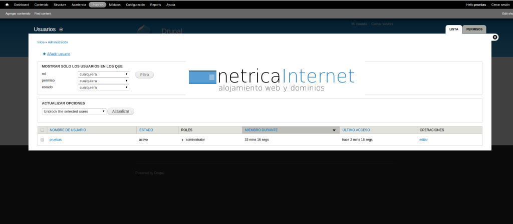Click the dimmed Cerrar sesión link behind overlay

pyautogui.click(x=382, y=24)
